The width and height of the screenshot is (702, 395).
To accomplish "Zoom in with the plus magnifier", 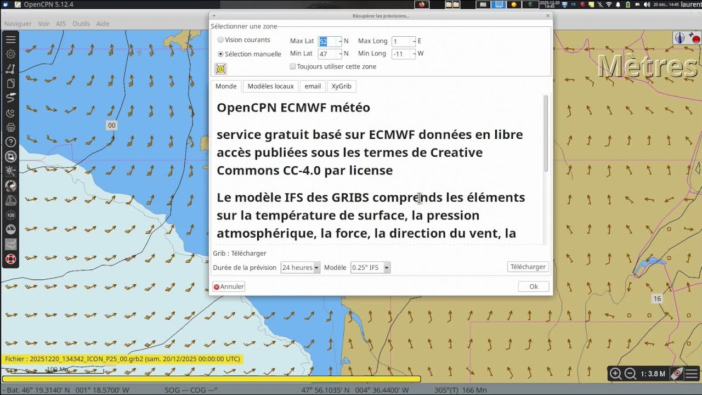I will pos(616,374).
